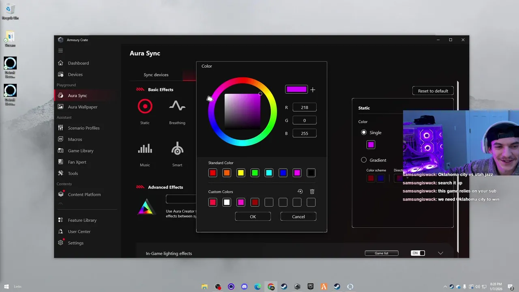The height and width of the screenshot is (292, 519).
Task: Open the Game list button
Action: click(x=382, y=253)
